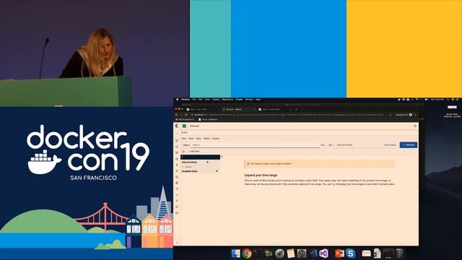Open the Trash in the dock

[399, 253]
